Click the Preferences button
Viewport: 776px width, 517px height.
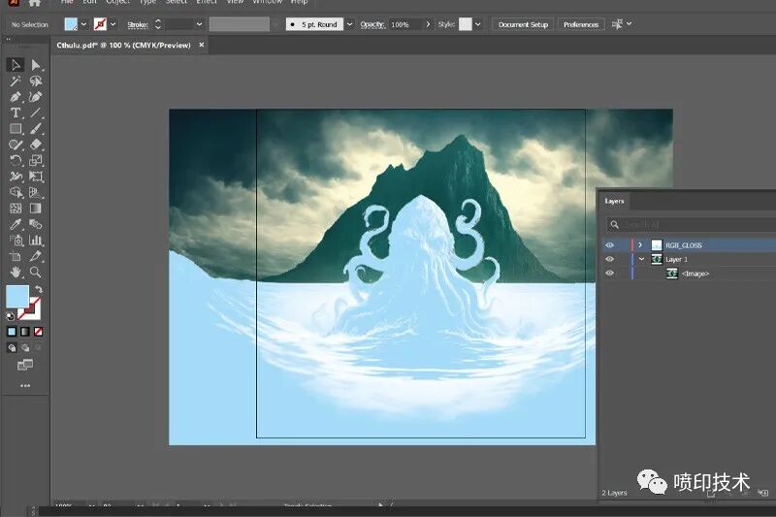[581, 24]
